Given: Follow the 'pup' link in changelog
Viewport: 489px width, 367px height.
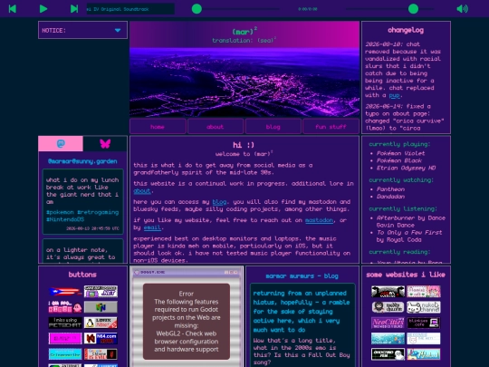Looking at the screenshot, I should 394,95.
